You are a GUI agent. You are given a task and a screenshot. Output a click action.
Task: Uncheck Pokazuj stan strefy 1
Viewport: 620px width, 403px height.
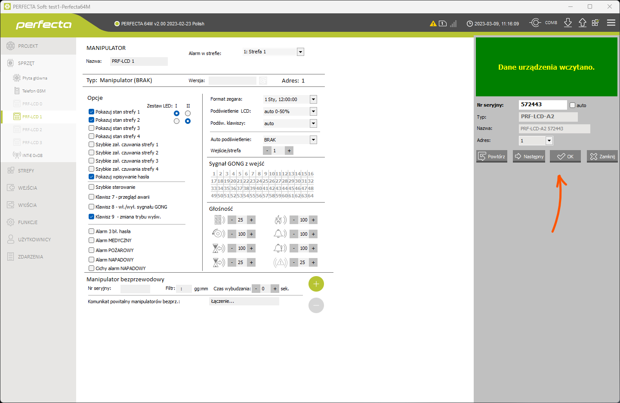[91, 112]
